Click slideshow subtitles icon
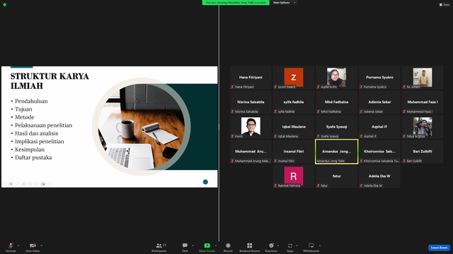 (x=37, y=183)
